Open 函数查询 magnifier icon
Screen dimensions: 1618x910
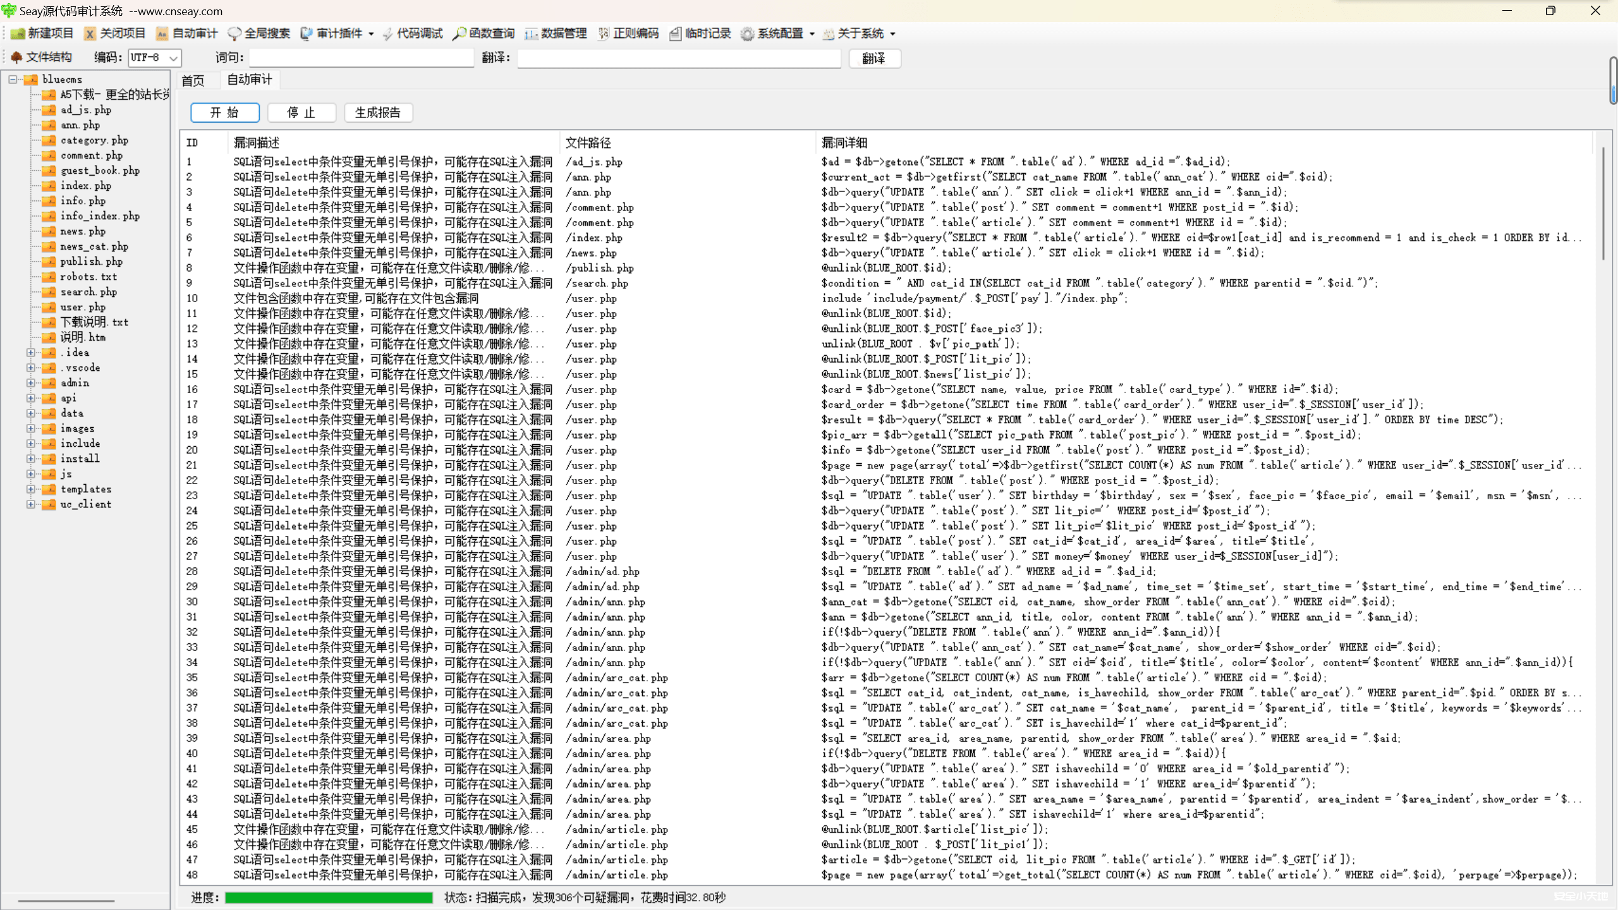459,33
